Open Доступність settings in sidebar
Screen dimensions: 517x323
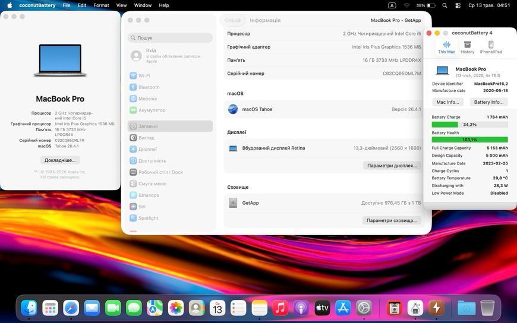(x=170, y=161)
